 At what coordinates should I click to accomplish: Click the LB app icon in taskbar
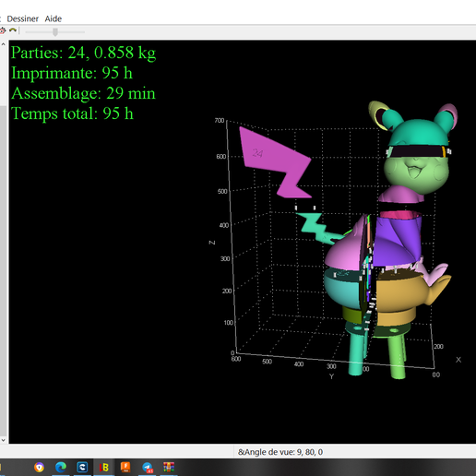tap(104, 467)
